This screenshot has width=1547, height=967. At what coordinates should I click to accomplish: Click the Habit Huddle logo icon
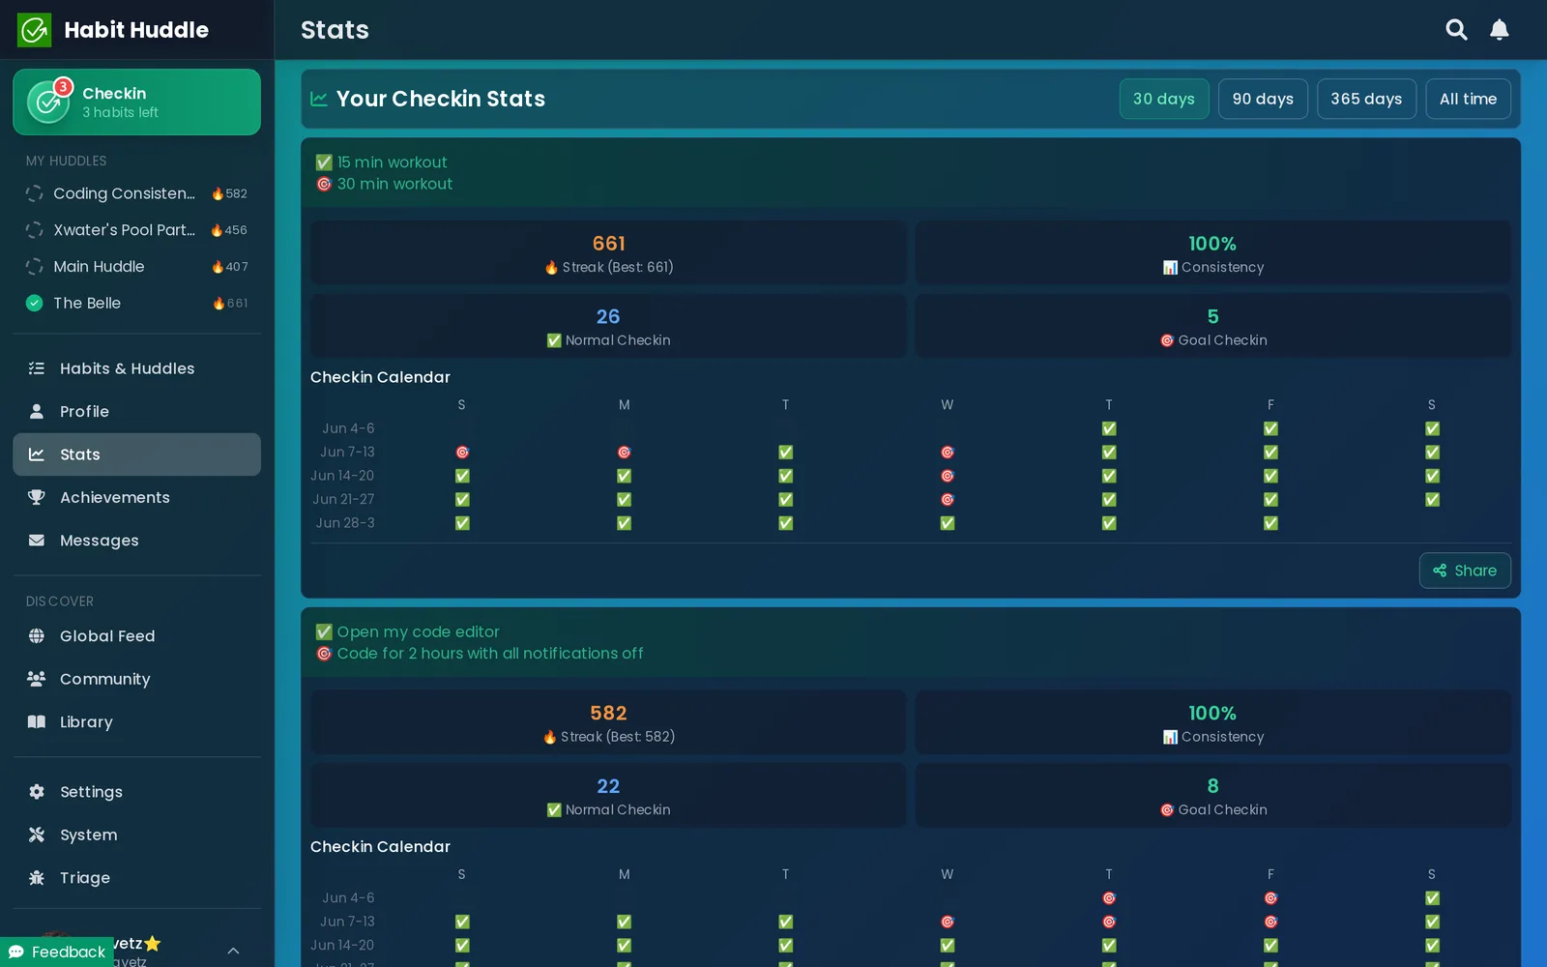tap(34, 30)
